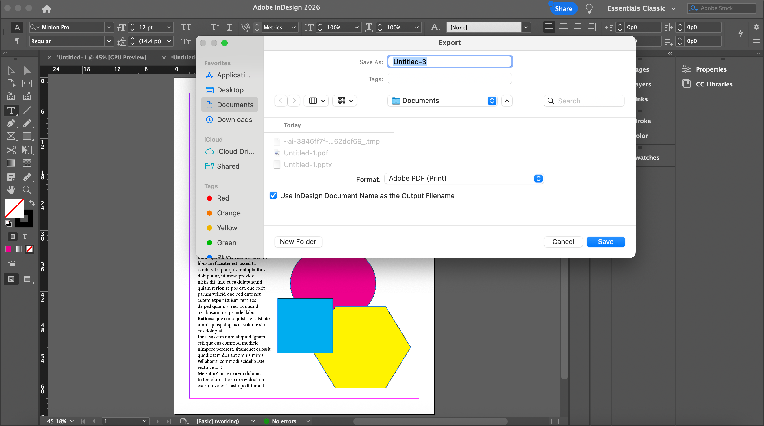Toggle Use InDesign Document Name checkbox
Screen dimensions: 764x426
(x=273, y=195)
